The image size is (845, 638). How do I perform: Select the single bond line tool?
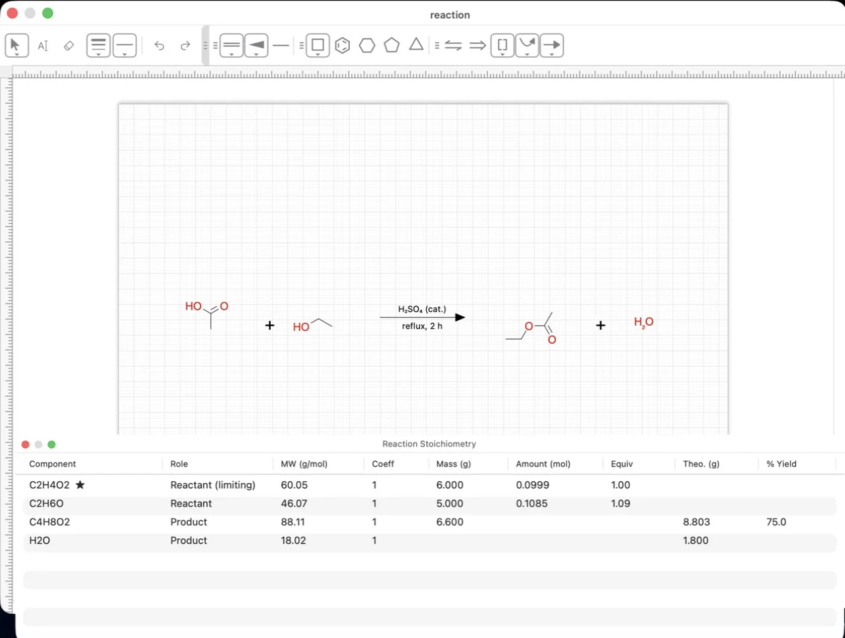[x=281, y=46]
